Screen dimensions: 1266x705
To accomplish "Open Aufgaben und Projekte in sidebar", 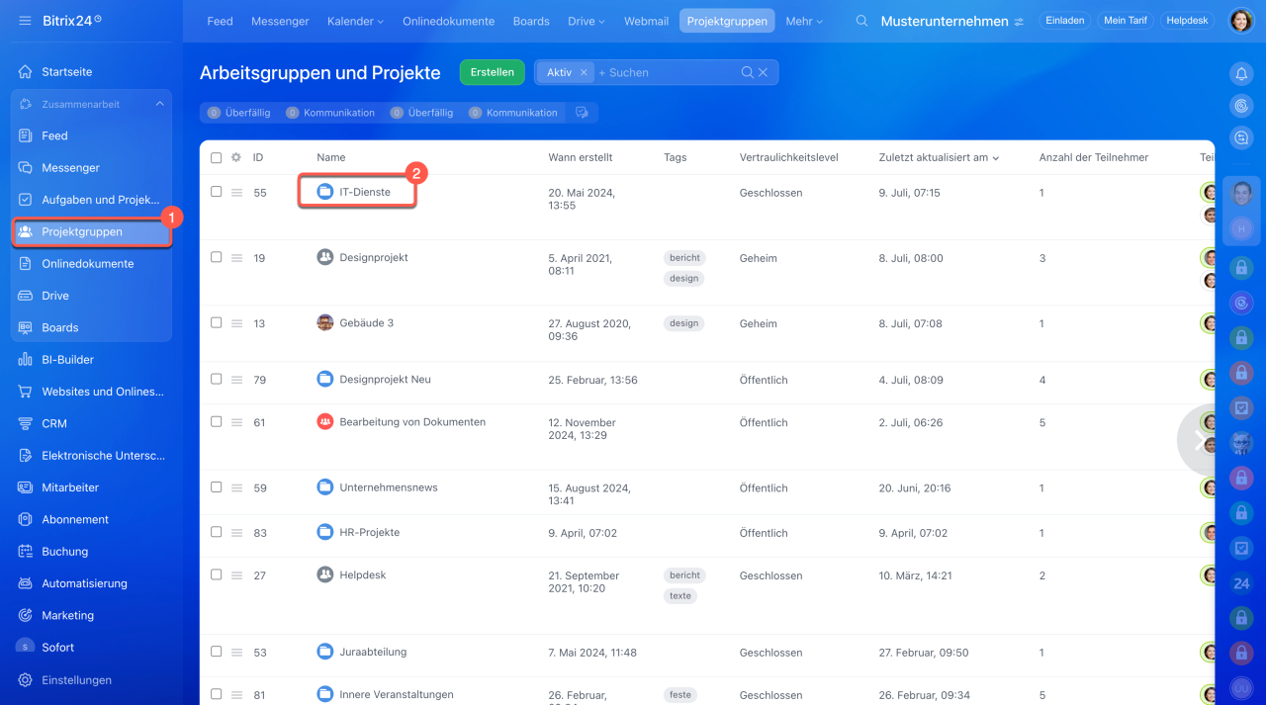I will (91, 200).
